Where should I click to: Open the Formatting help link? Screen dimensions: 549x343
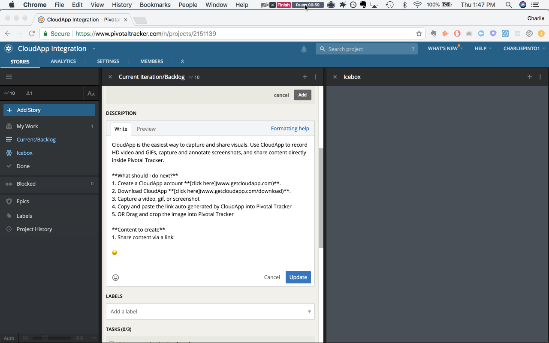290,128
